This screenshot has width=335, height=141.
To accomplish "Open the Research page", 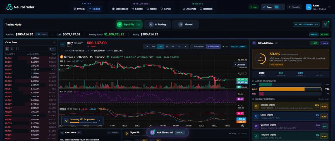I will coord(206,9).
